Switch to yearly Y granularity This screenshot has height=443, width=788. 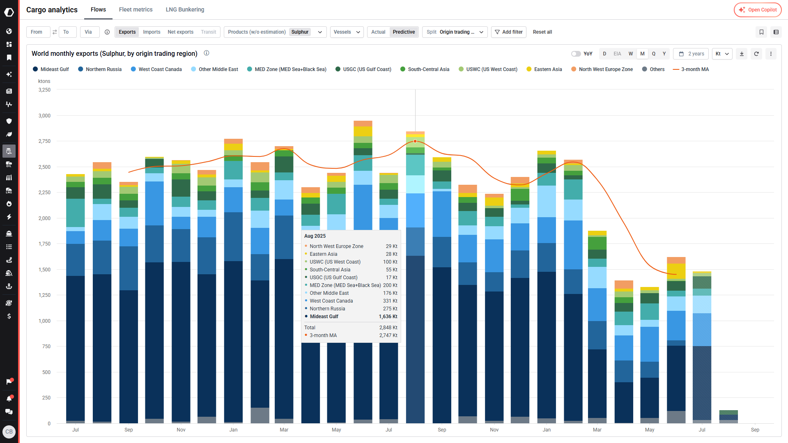pyautogui.click(x=664, y=54)
